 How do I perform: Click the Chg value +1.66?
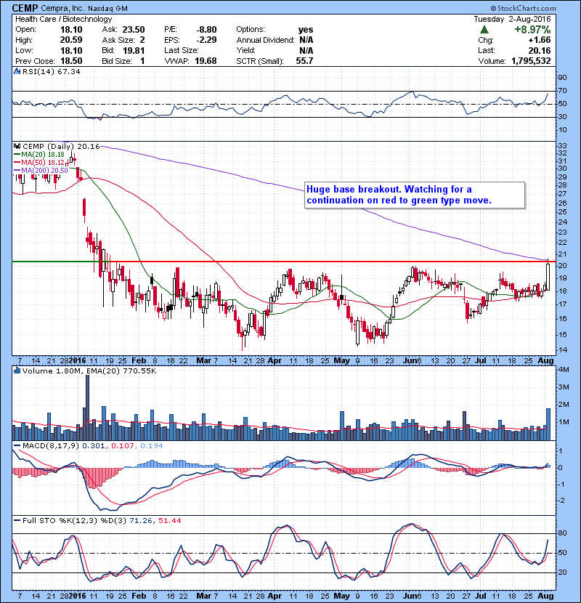540,40
